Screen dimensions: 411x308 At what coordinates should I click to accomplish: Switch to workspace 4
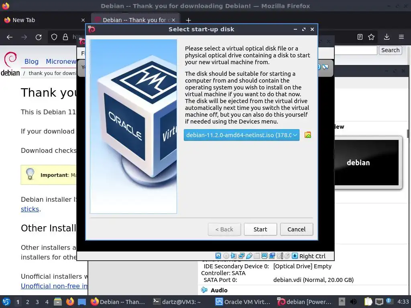(x=47, y=302)
